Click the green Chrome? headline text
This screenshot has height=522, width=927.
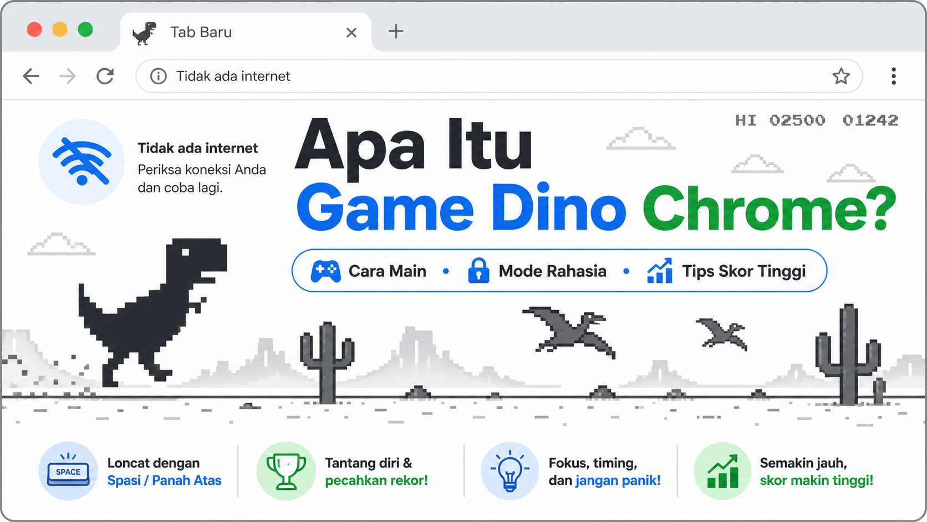pos(770,208)
